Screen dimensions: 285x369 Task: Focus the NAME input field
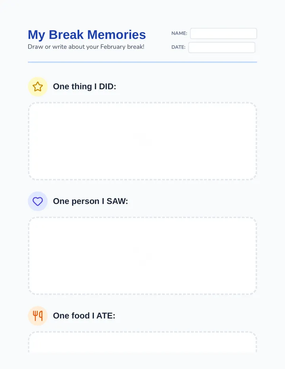pos(223,33)
